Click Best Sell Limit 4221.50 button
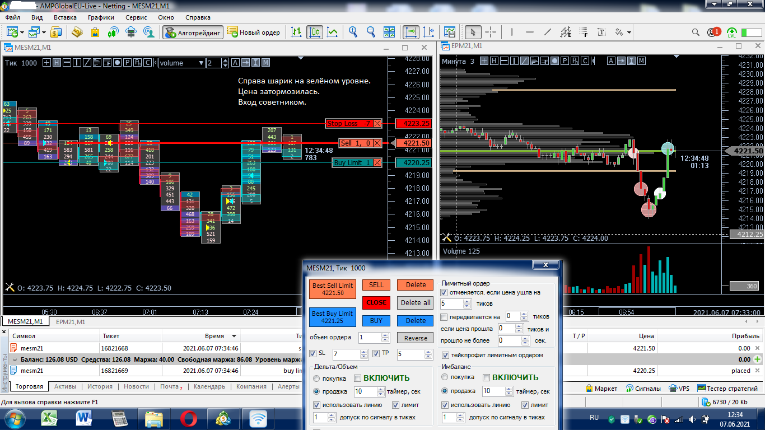 (x=333, y=289)
